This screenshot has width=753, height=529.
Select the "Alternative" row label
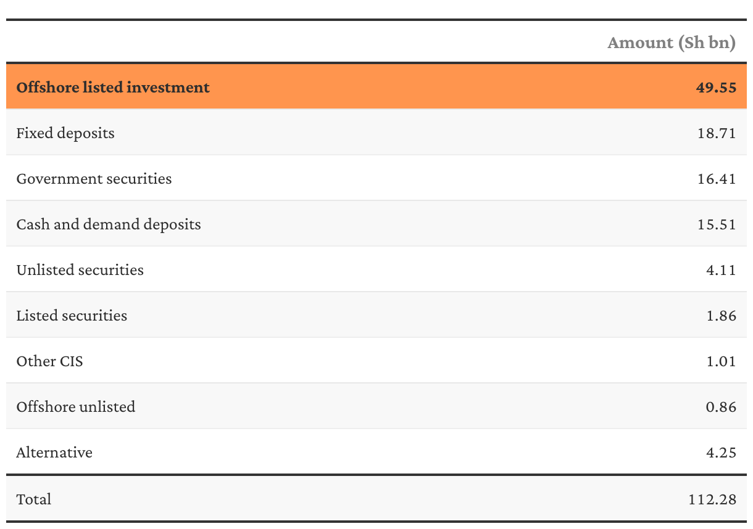pos(54,453)
